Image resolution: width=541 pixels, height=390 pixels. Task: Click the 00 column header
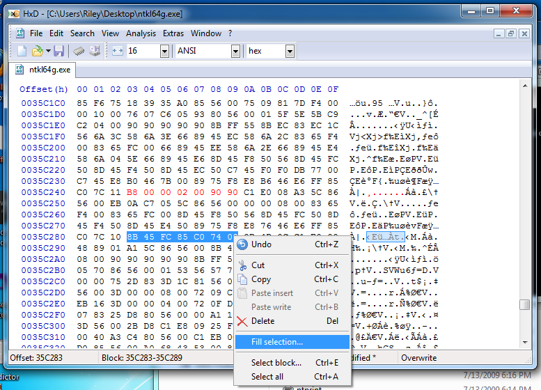[x=82, y=89]
